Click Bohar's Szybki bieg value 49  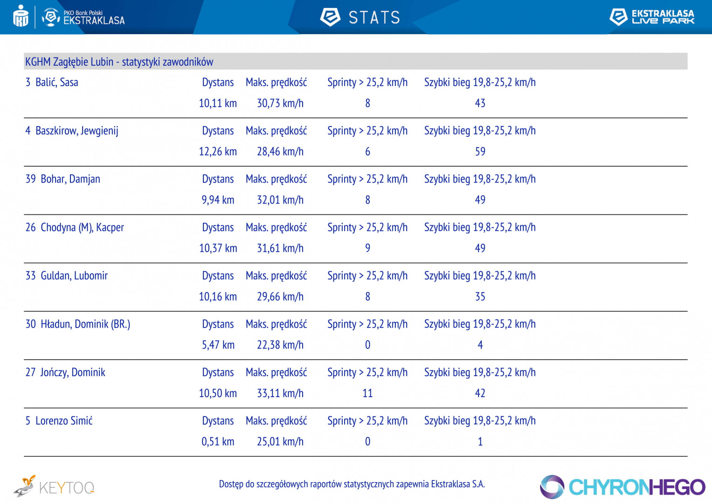[480, 200]
